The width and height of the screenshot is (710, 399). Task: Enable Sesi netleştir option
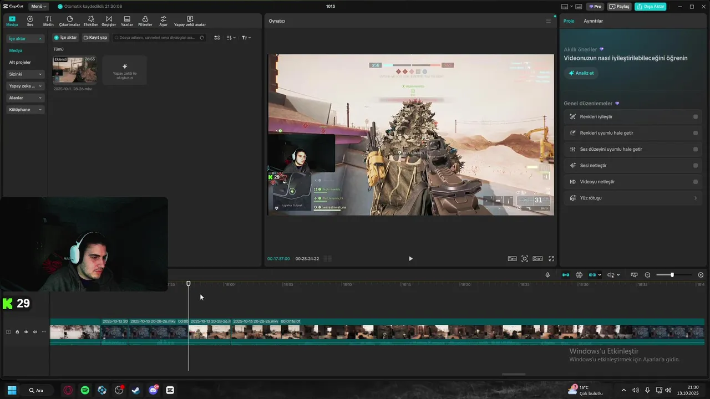click(696, 165)
